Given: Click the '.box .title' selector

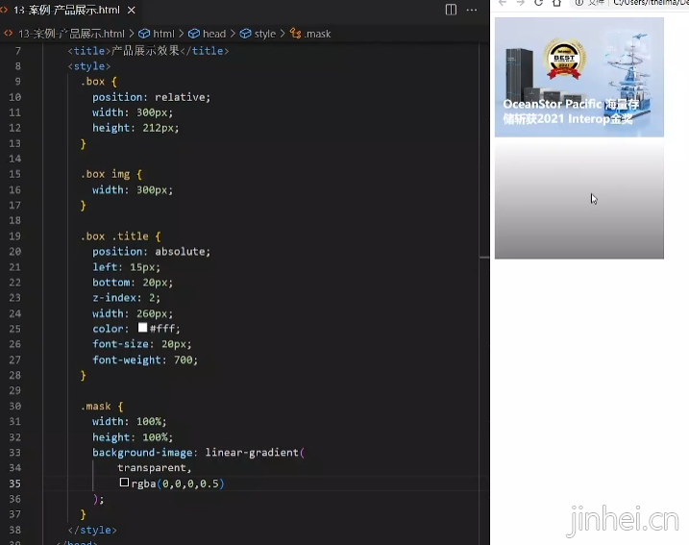Looking at the screenshot, I should click(114, 236).
